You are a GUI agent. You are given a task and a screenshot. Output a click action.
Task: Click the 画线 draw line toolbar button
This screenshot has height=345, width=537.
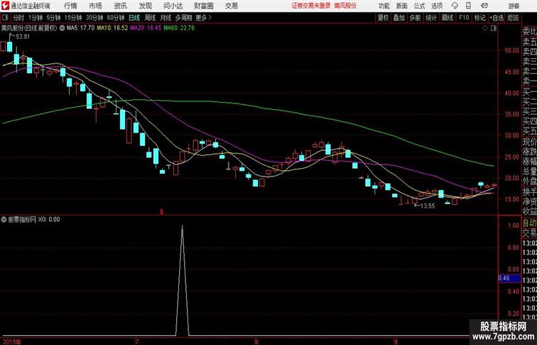pos(447,18)
